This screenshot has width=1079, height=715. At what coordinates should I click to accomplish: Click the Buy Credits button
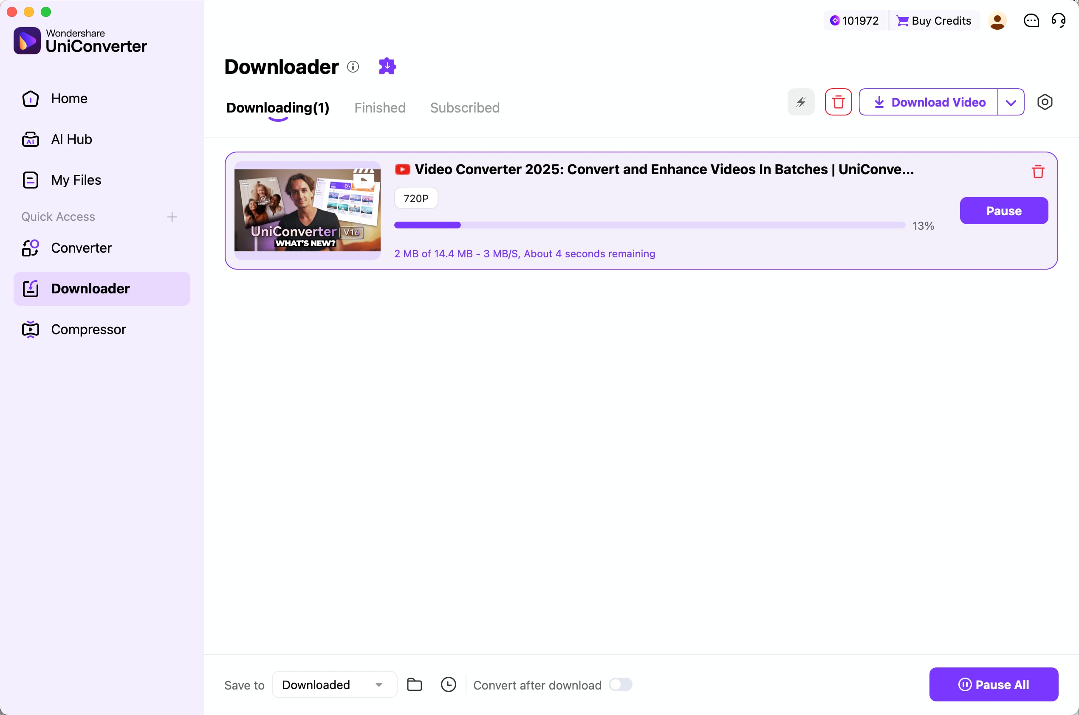(934, 20)
